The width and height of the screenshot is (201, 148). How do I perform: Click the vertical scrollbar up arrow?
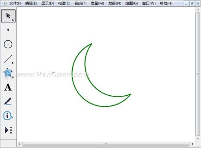pos(198,10)
